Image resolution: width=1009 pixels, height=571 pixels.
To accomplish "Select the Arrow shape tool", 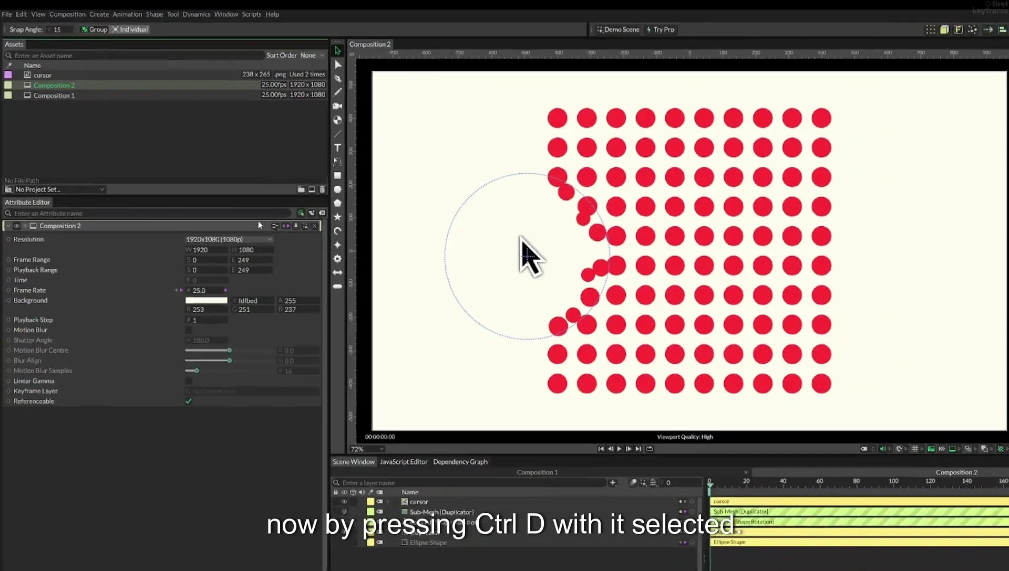I will coord(337,272).
